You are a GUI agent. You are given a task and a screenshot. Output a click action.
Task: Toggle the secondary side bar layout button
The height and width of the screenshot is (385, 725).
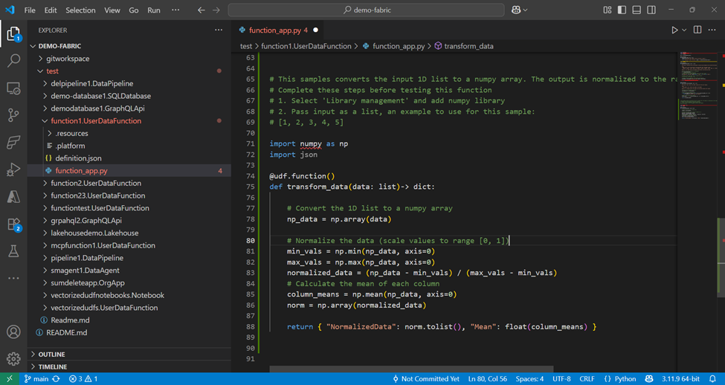pyautogui.click(x=651, y=10)
